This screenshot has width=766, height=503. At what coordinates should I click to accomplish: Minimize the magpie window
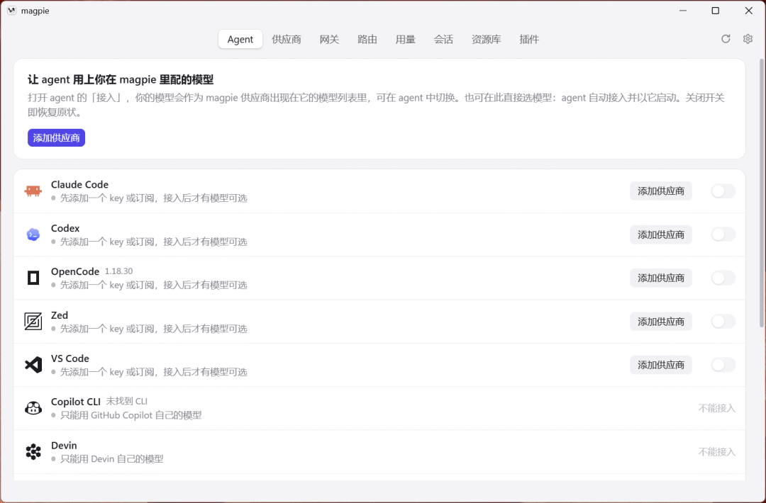coord(683,11)
